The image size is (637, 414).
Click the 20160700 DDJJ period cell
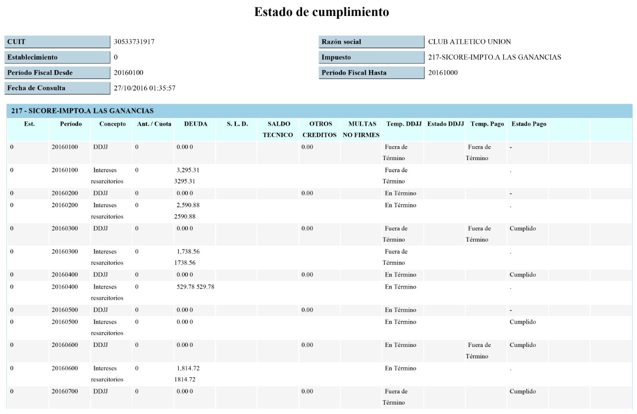[65, 391]
